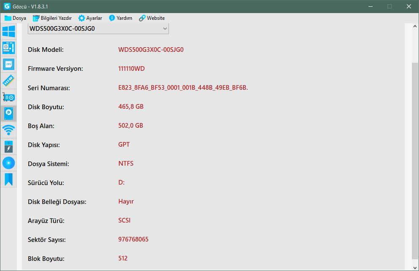The width and height of the screenshot is (419, 271).
Task: Select the block size value 512
Action: [x=123, y=259]
